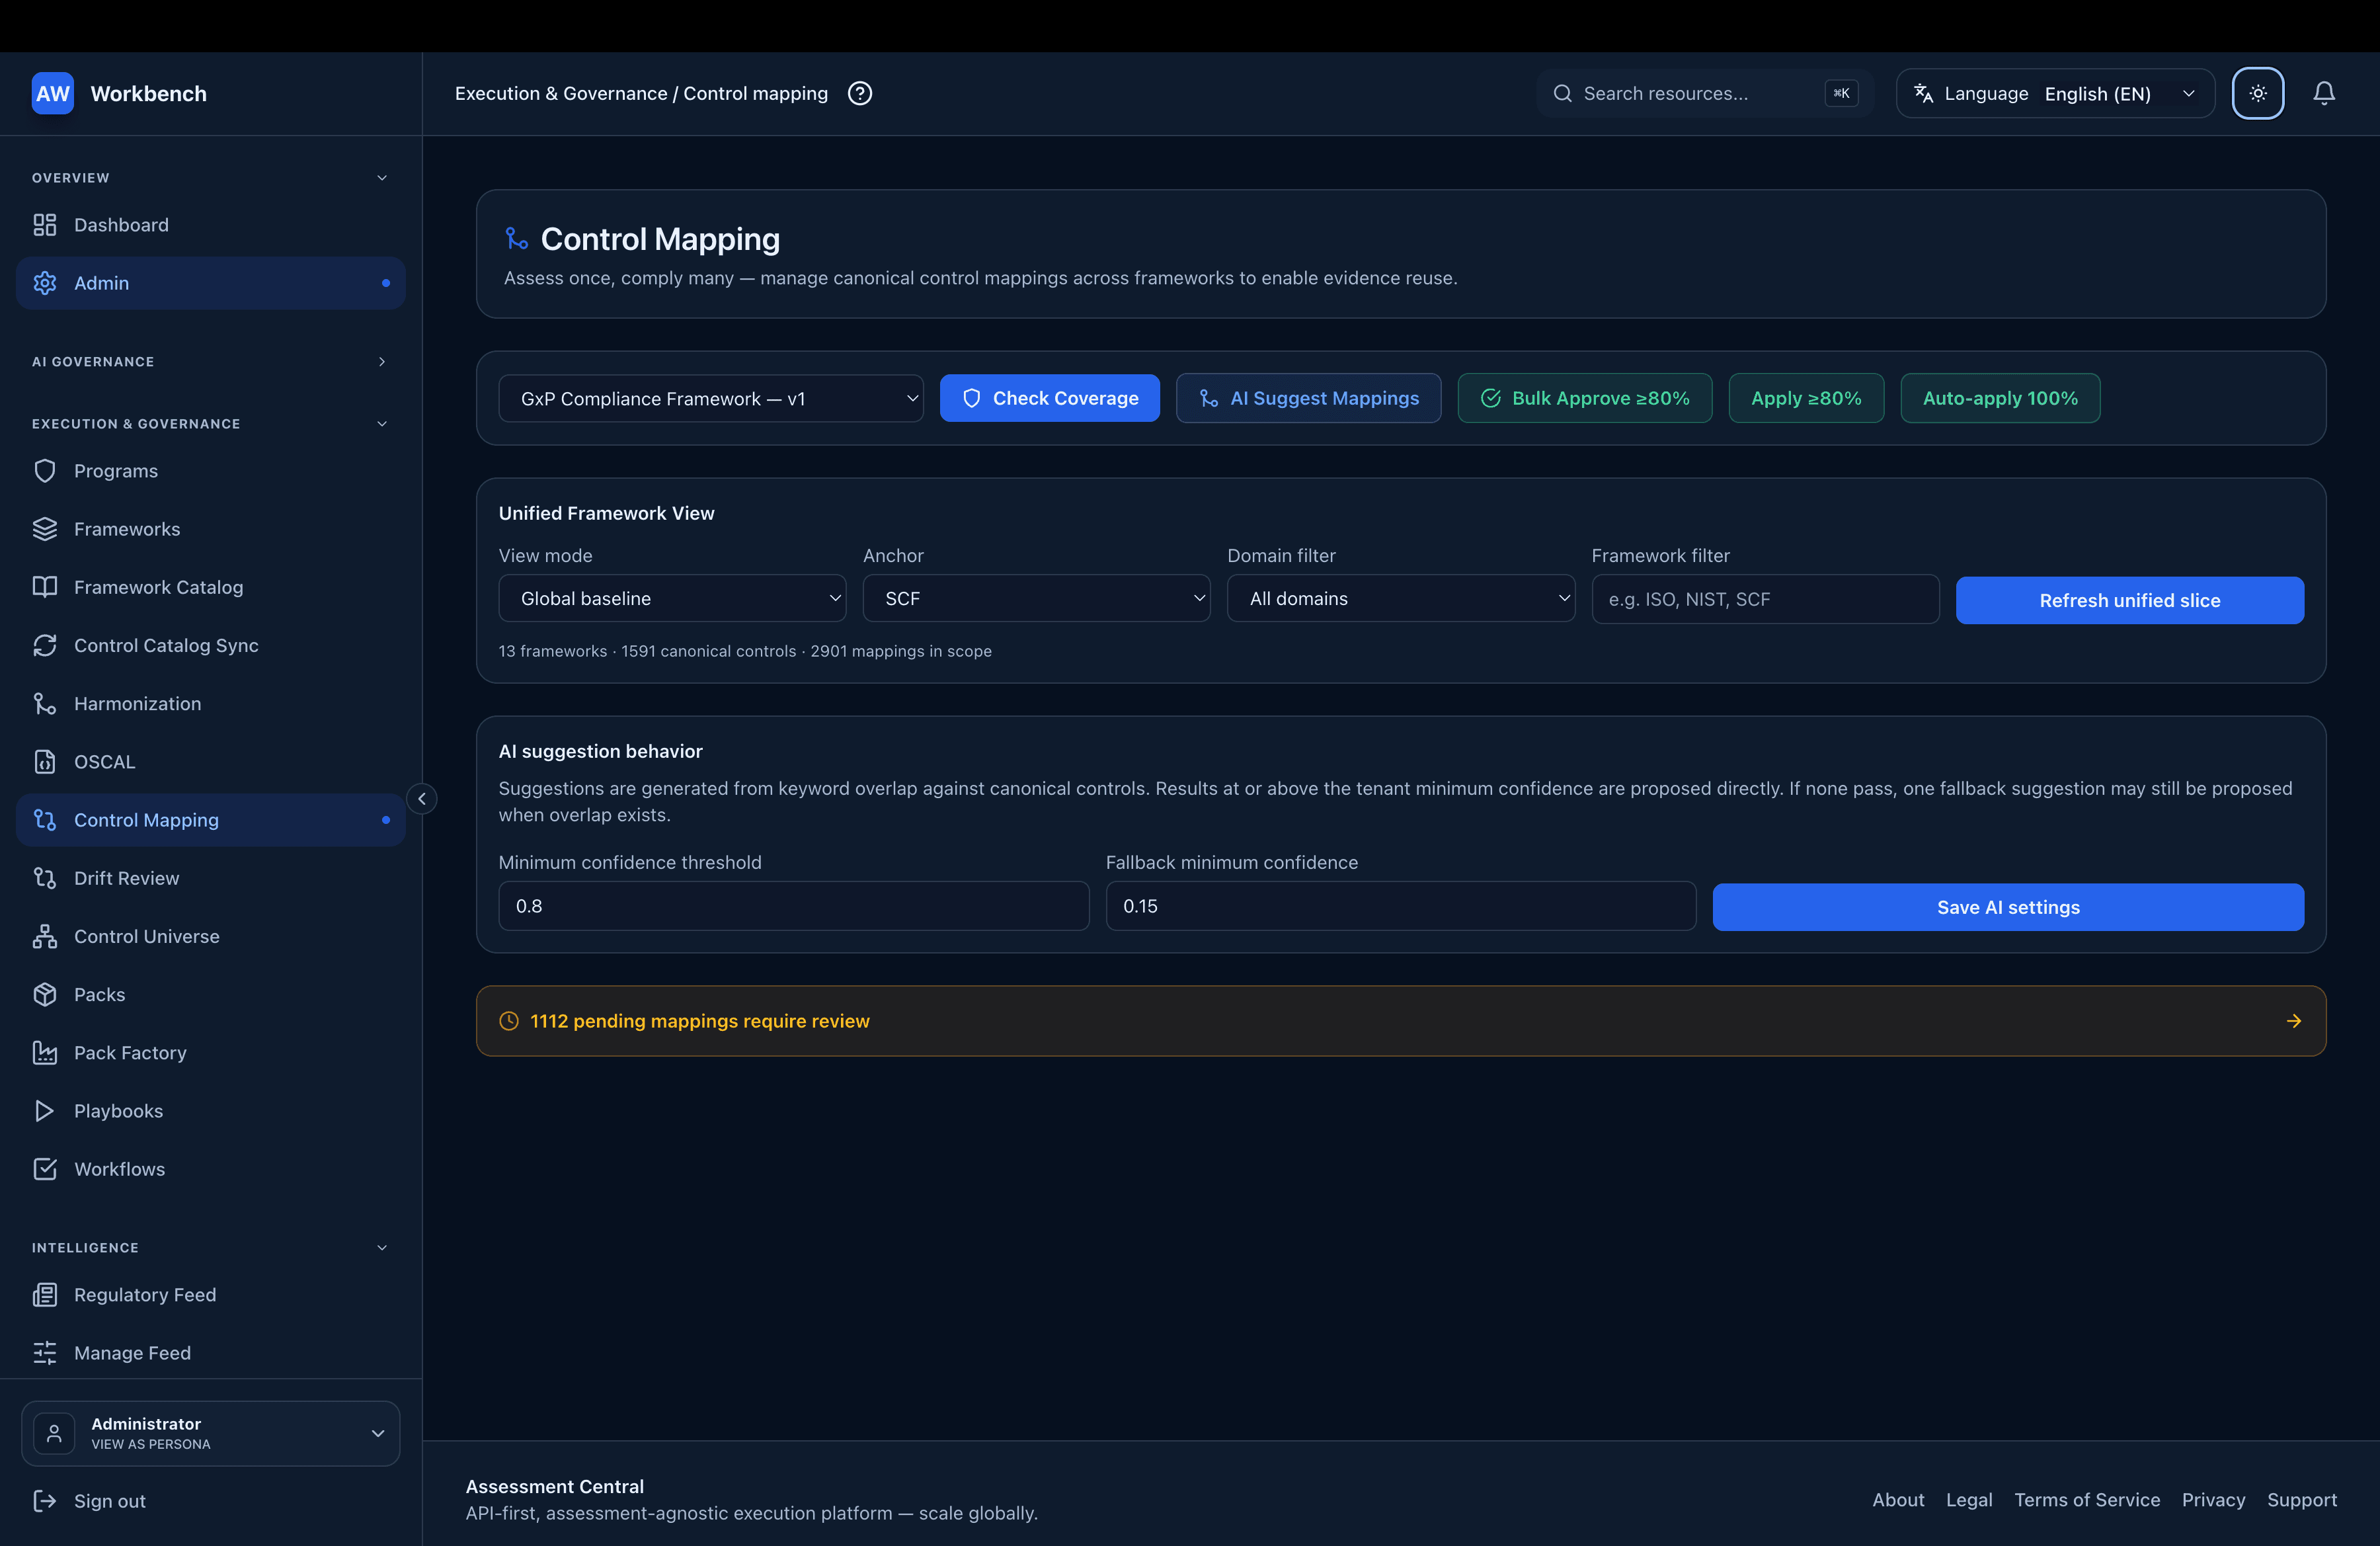The width and height of the screenshot is (2380, 1546).
Task: Click the Workflows checkbox icon
Action: point(45,1169)
